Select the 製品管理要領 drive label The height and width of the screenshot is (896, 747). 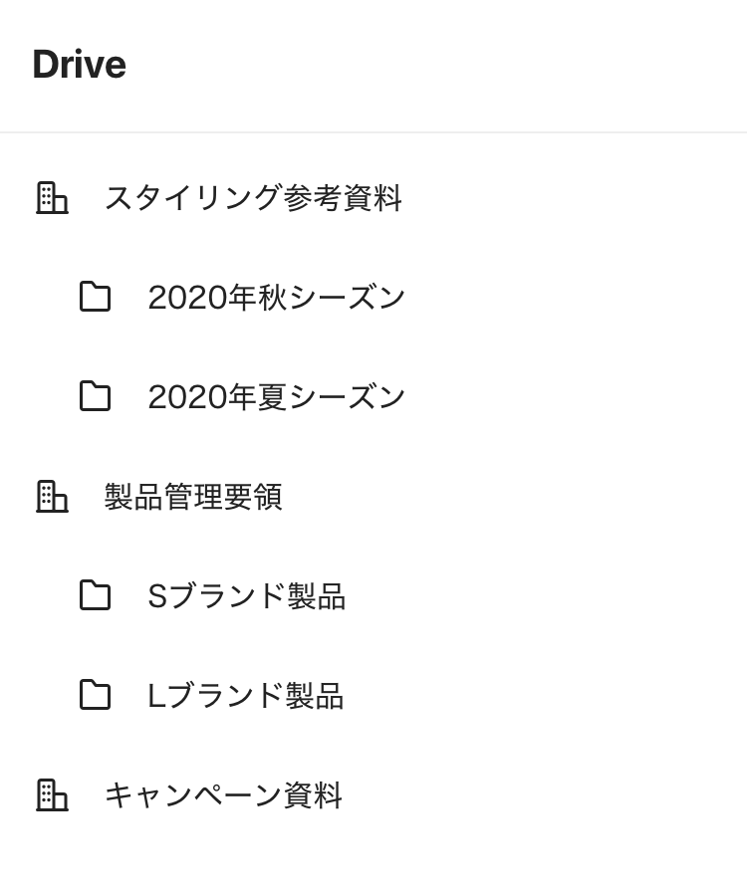click(x=193, y=496)
